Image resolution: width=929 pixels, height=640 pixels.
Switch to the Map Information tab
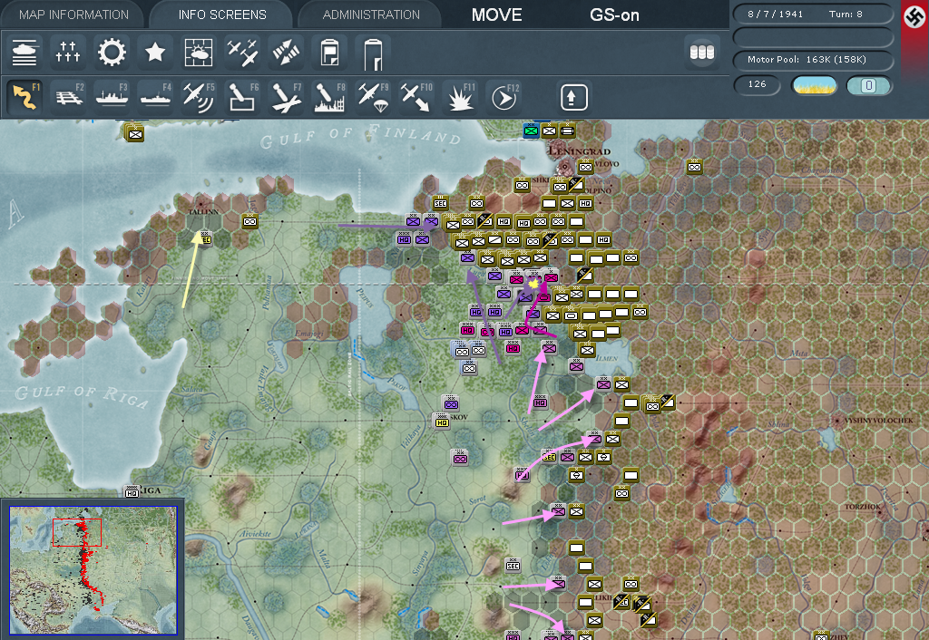point(73,15)
